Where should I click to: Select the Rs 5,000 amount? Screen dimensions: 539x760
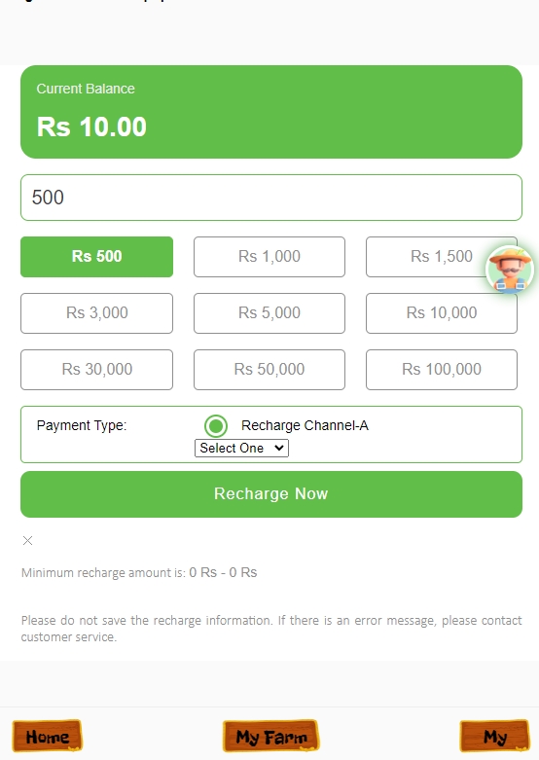[269, 313]
